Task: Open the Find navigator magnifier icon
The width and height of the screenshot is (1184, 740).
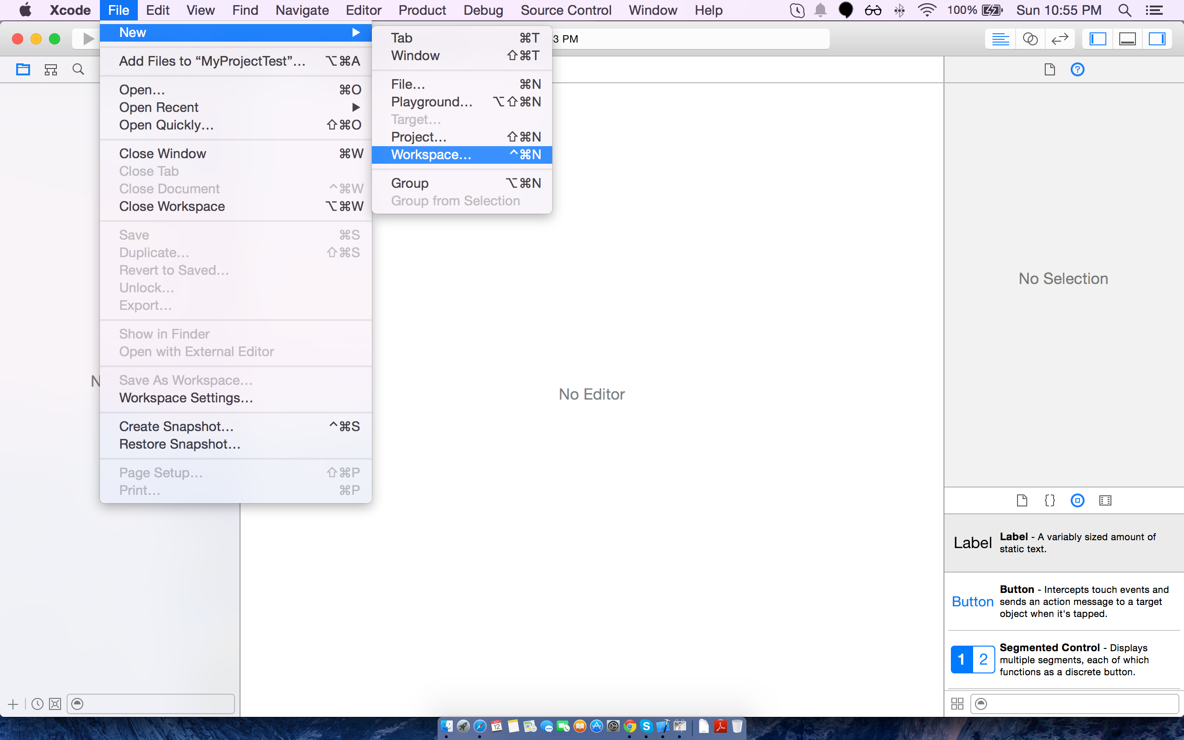Action: pos(78,69)
